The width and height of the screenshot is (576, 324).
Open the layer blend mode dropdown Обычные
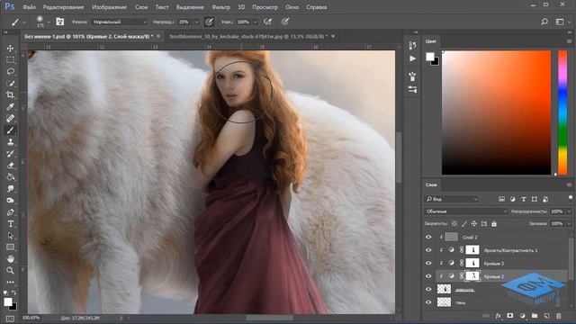466,211
